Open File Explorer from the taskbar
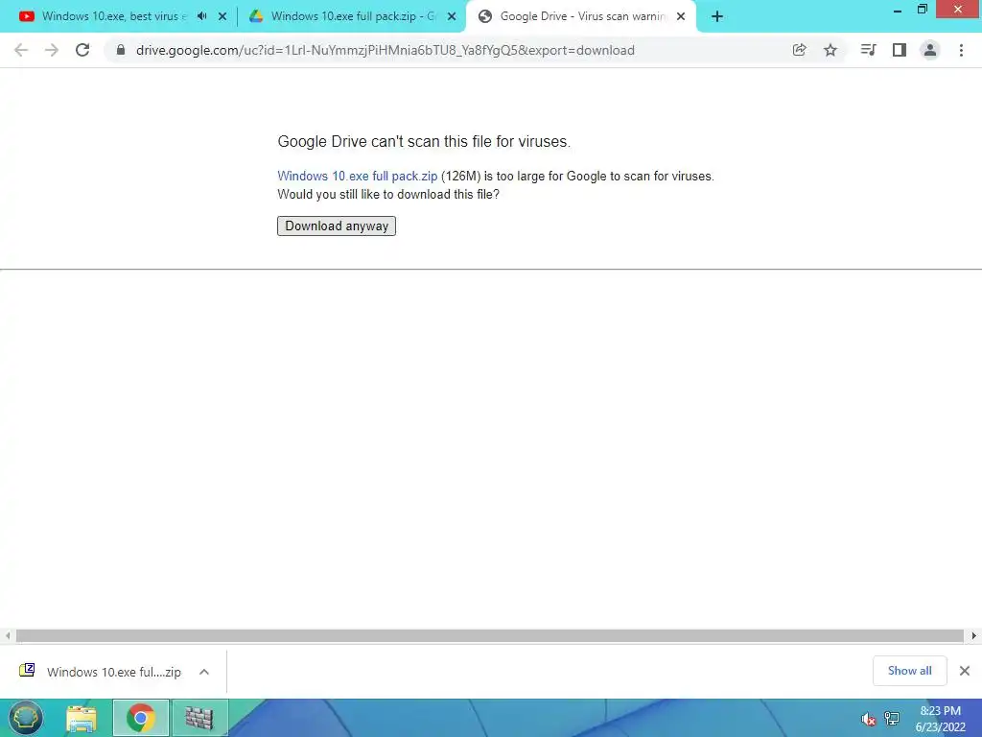This screenshot has width=982, height=737. [82, 718]
